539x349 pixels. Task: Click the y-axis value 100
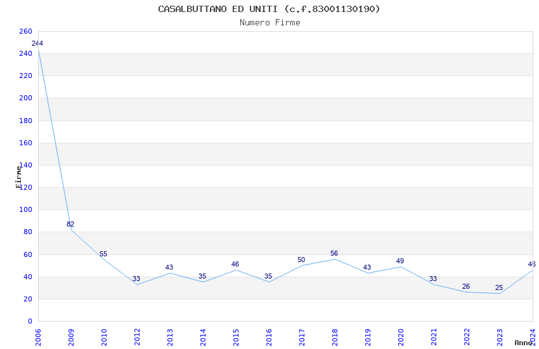(26, 210)
